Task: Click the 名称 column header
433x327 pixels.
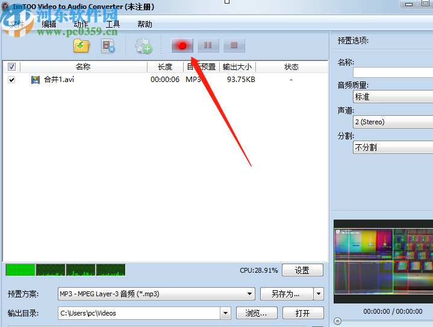Action: (x=83, y=67)
